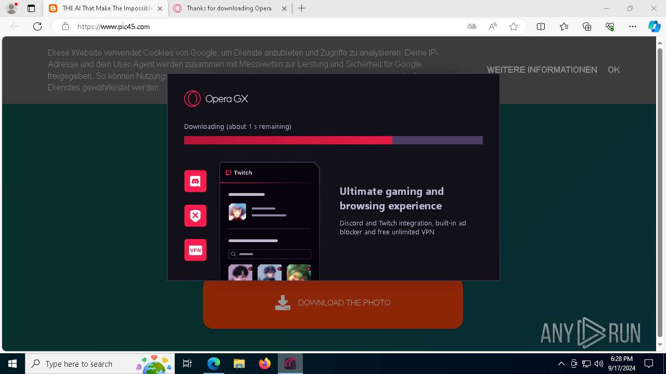Open the Collections icon
The width and height of the screenshot is (666, 374).
pyautogui.click(x=587, y=26)
